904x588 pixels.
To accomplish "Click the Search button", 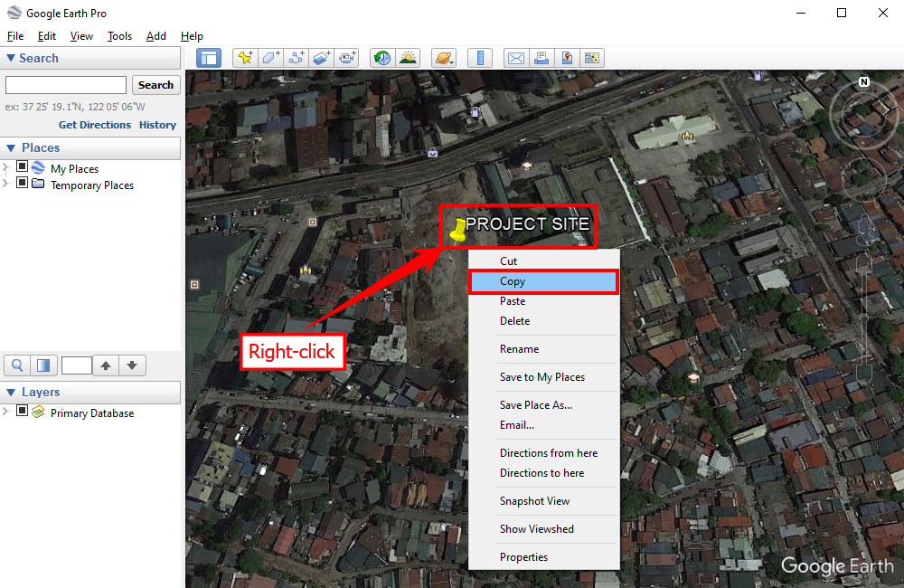I will [155, 85].
